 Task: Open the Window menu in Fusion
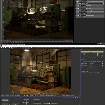(x=18, y=46)
